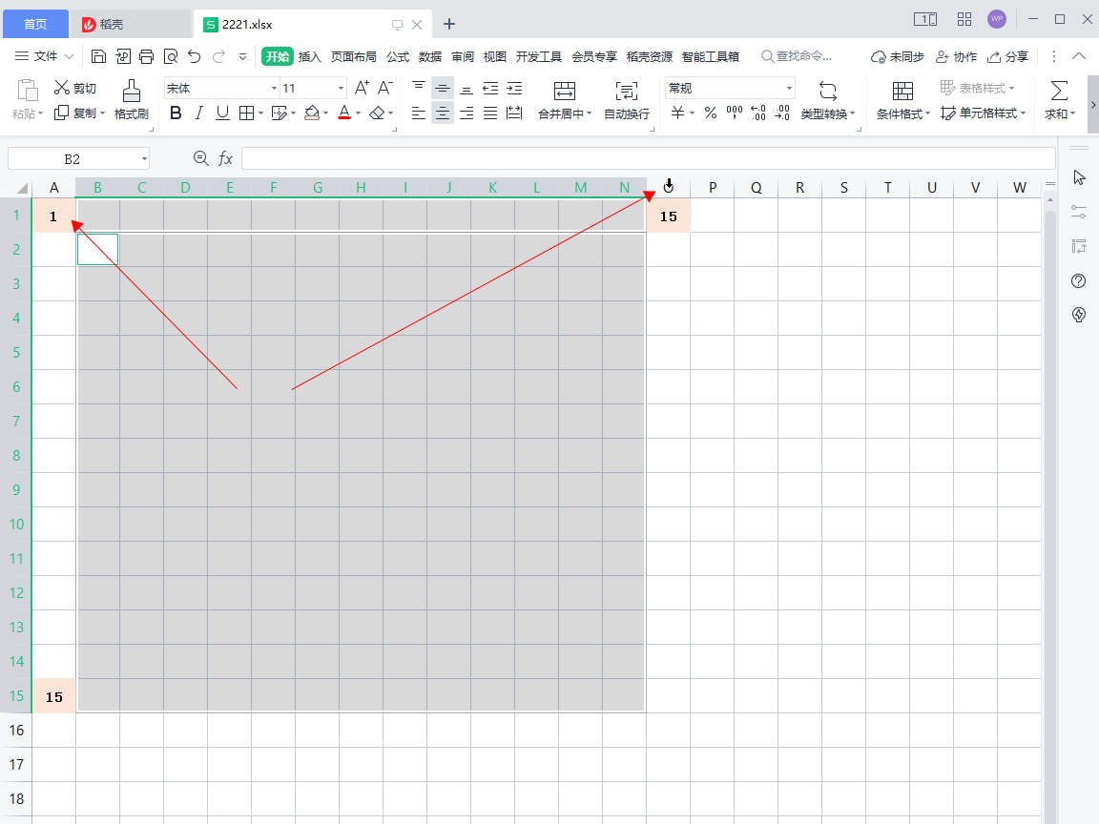
Task: Apply percent style format
Action: click(711, 113)
